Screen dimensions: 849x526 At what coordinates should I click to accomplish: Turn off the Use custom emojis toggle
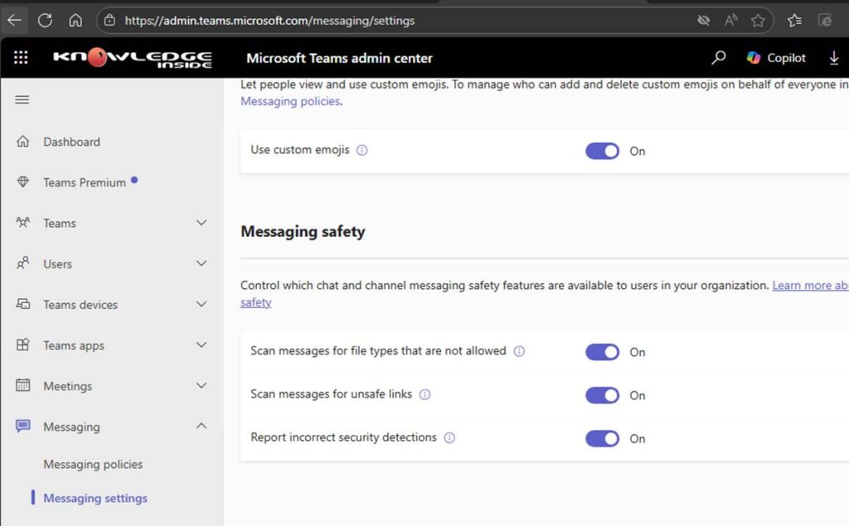[602, 151]
